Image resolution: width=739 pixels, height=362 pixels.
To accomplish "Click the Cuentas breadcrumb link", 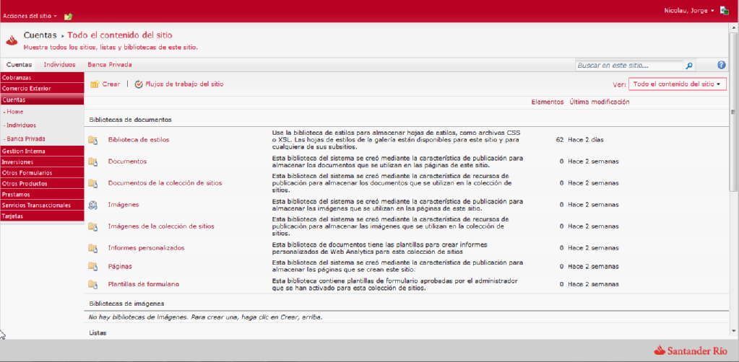I will tap(40, 35).
